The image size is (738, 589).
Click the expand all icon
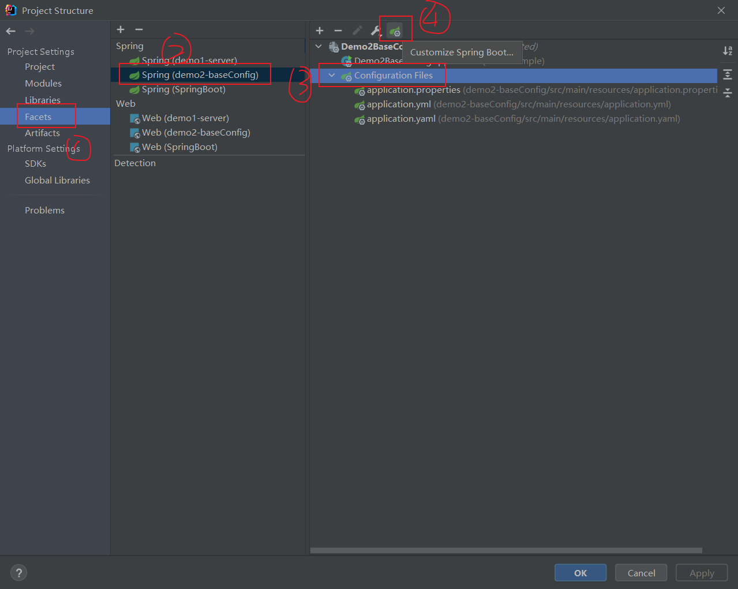click(x=728, y=74)
